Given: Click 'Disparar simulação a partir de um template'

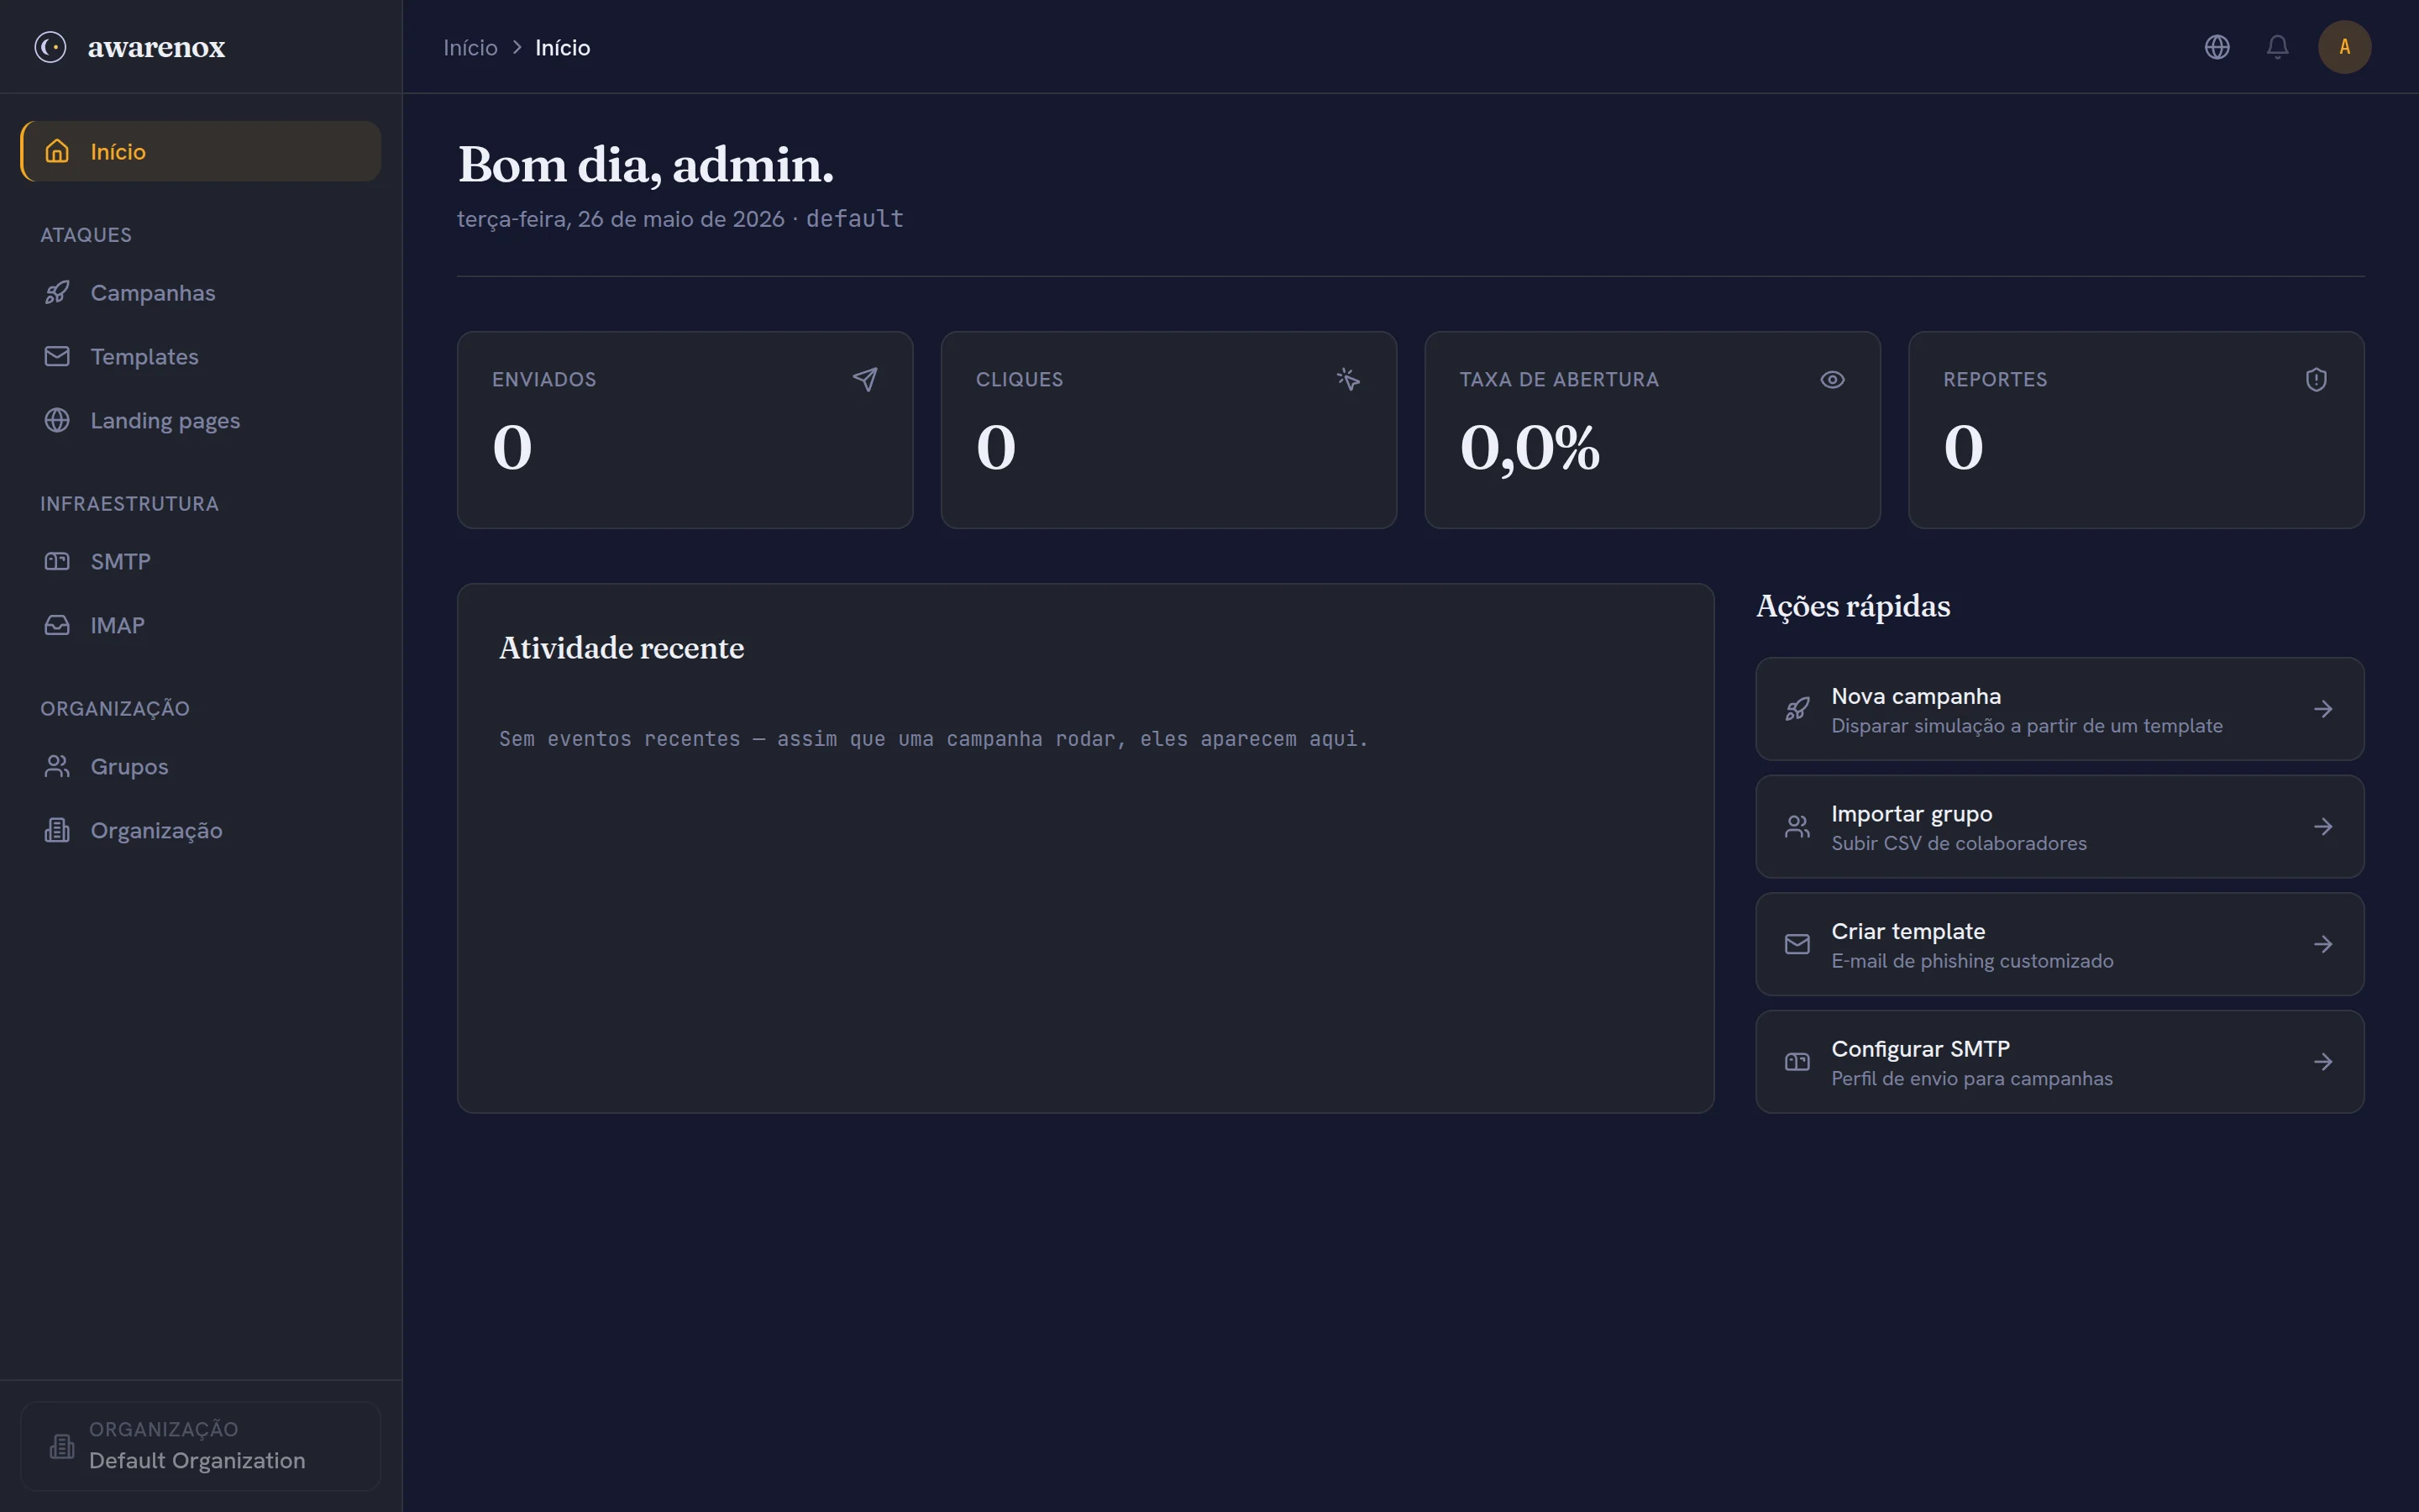Looking at the screenshot, I should [x=2026, y=726].
